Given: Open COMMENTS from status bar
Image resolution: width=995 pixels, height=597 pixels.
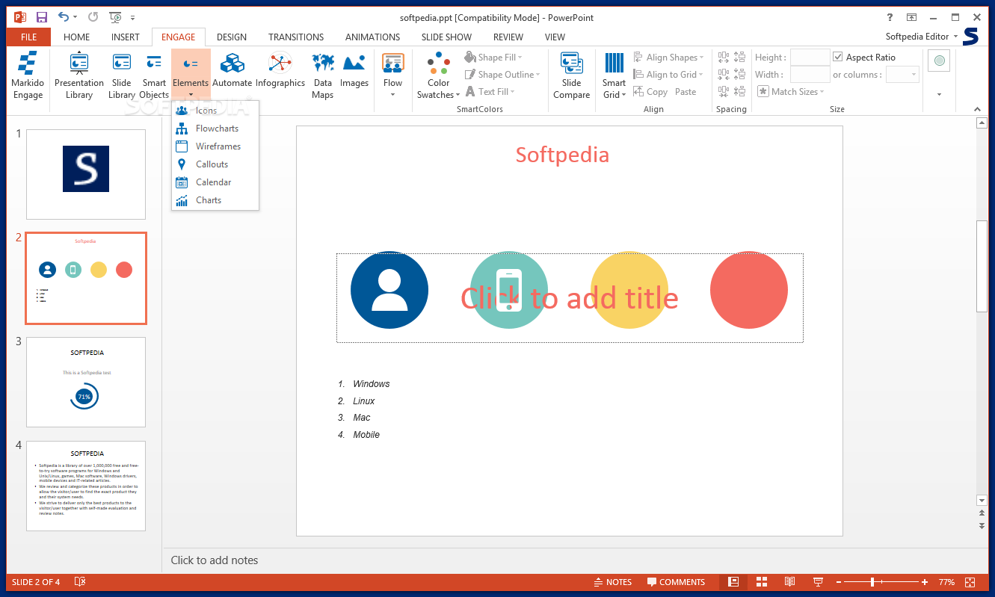Looking at the screenshot, I should pyautogui.click(x=676, y=582).
